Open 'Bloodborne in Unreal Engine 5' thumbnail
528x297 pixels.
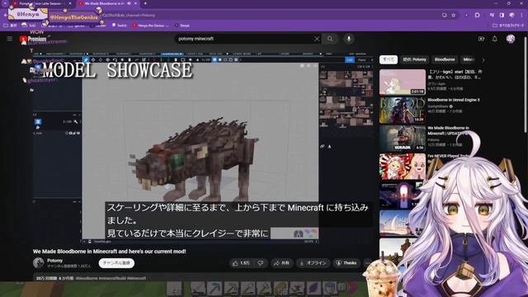pyautogui.click(x=403, y=111)
